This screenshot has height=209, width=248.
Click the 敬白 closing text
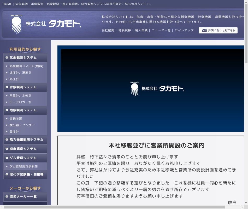click(x=232, y=202)
